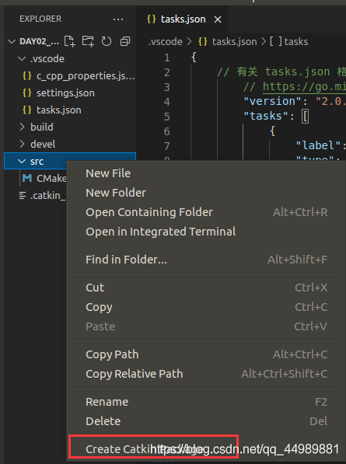Click the New File icon in Explorer header

coord(70,41)
